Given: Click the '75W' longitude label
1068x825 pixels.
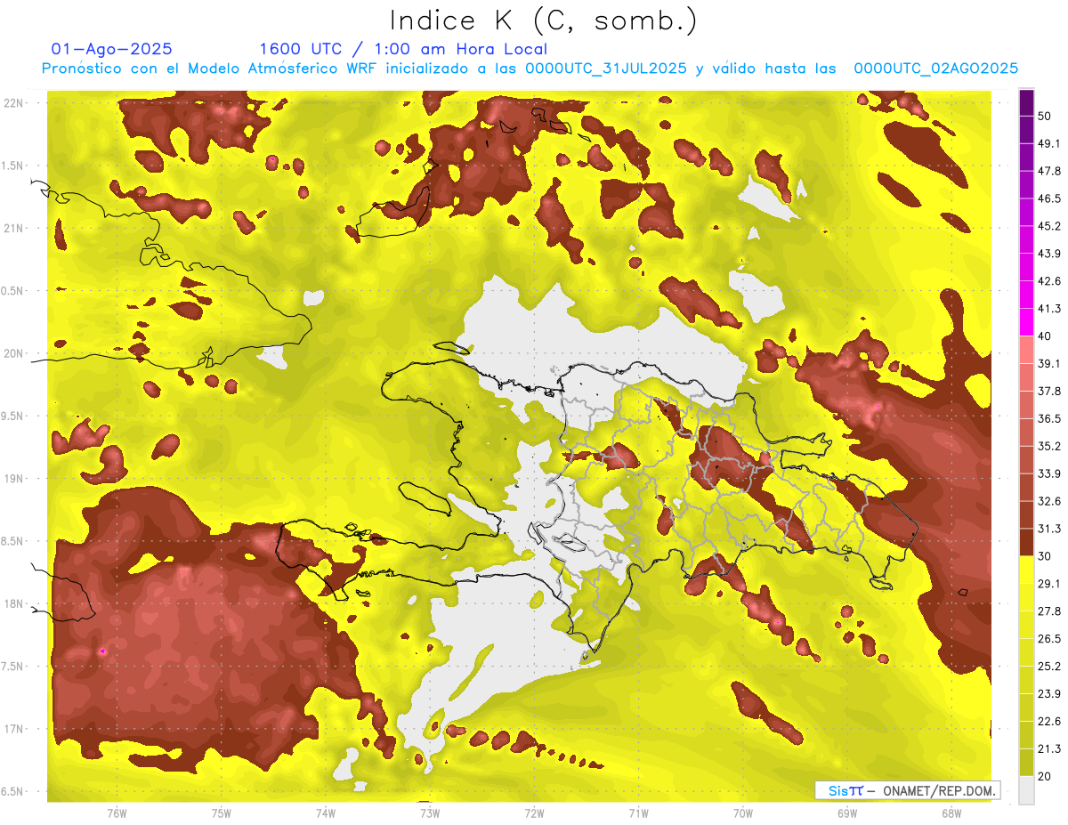Looking at the screenshot, I should (221, 813).
